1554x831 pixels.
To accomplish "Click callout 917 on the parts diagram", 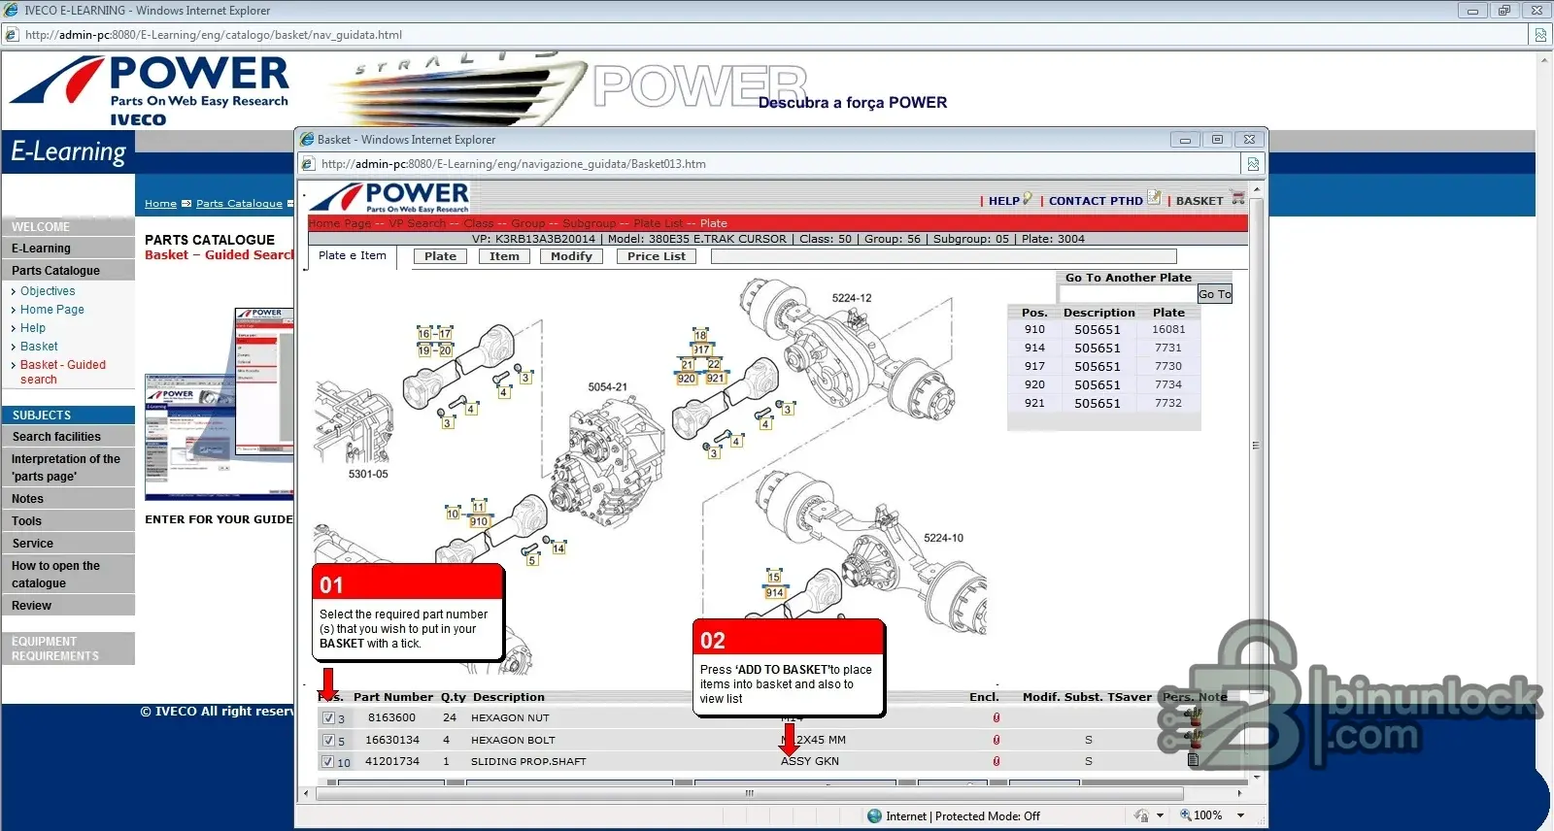I will pyautogui.click(x=700, y=349).
